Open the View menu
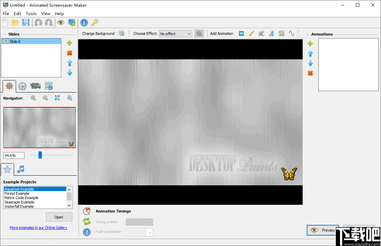 coord(46,14)
